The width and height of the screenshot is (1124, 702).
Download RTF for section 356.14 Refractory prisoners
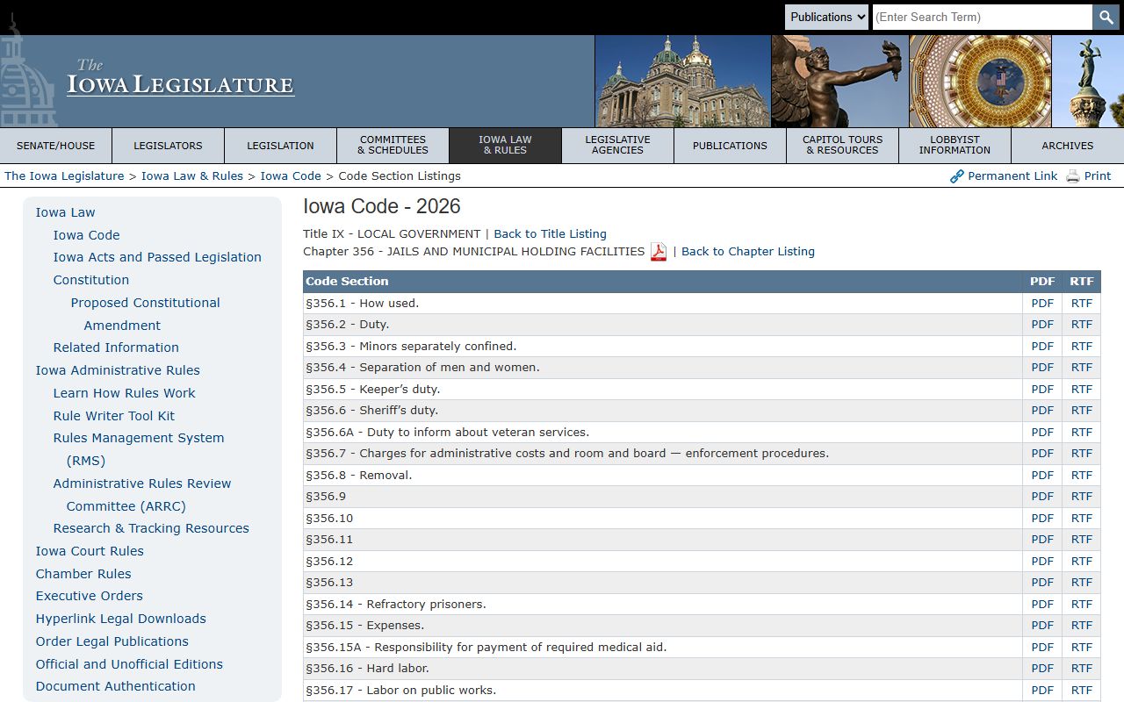[x=1082, y=604]
